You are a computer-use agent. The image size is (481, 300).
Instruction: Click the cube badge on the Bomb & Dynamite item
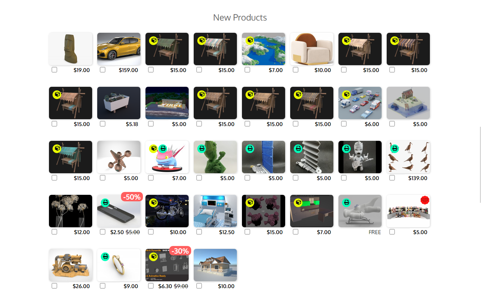[153, 257]
